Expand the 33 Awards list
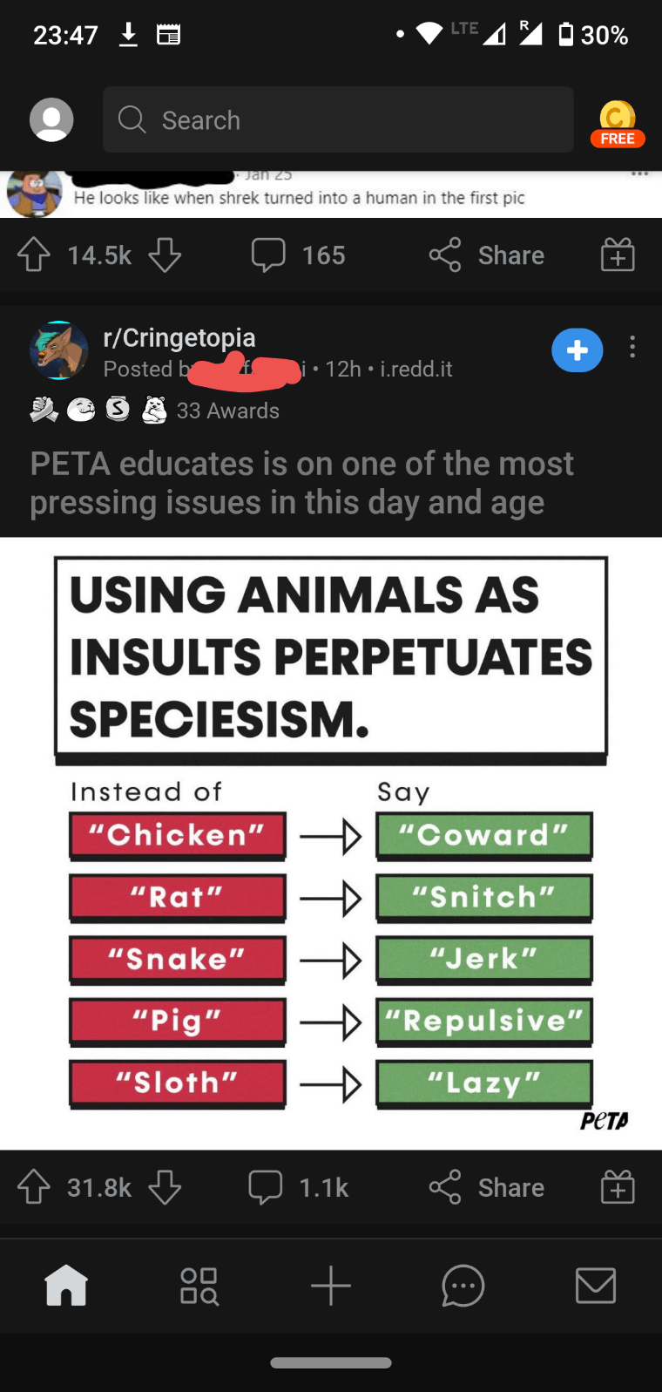The height and width of the screenshot is (1392, 662). [x=227, y=411]
